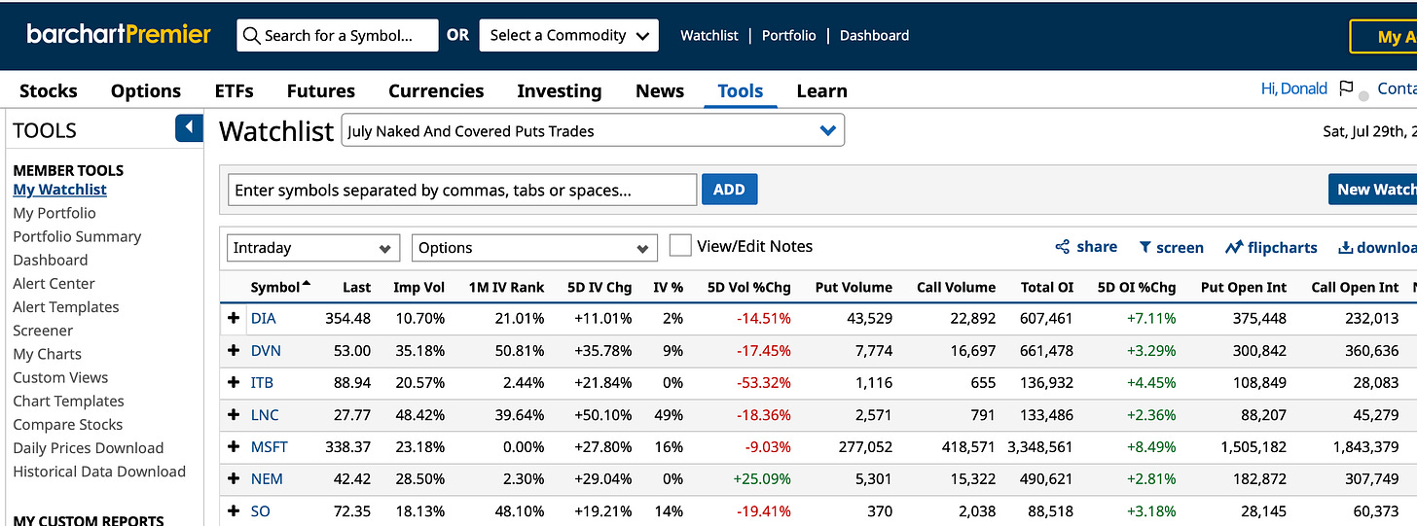The image size is (1417, 526).
Task: Expand the MSFT row with plus icon
Action: [234, 446]
